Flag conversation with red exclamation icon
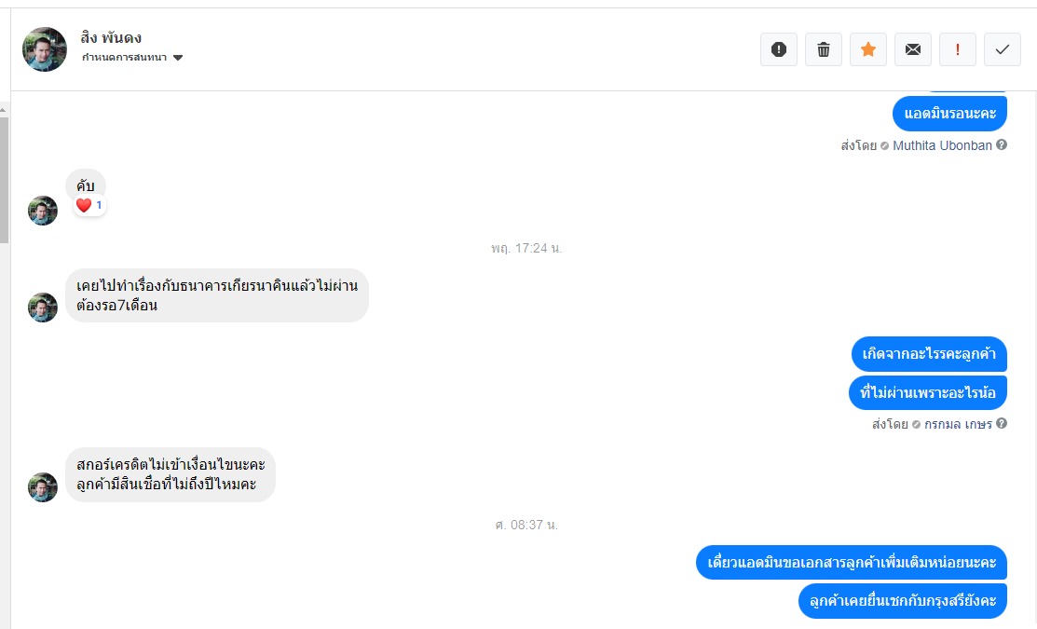Screen dimensions: 1037x629 [958, 49]
